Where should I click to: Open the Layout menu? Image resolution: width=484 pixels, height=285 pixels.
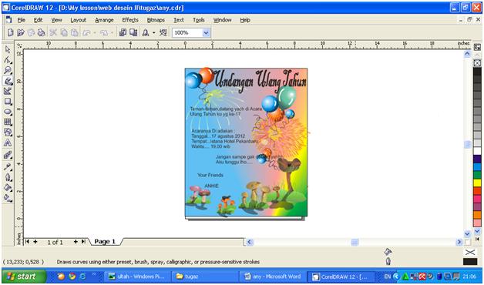(x=78, y=20)
